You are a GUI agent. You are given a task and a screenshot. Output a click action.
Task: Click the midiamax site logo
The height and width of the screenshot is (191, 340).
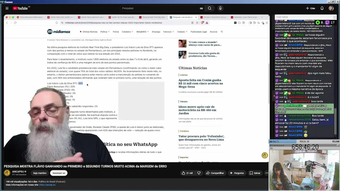pyautogui.click(x=59, y=32)
